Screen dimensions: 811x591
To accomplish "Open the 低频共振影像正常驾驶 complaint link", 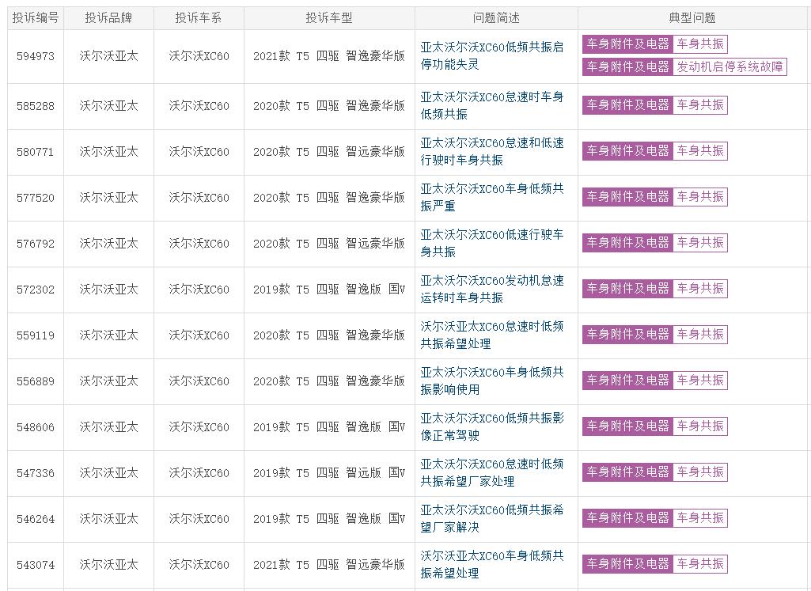I will coord(491,426).
